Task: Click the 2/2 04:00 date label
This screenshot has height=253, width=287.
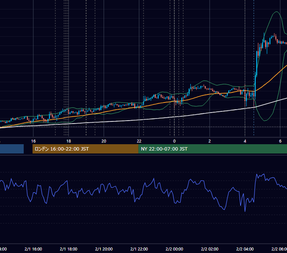Action: point(245,249)
